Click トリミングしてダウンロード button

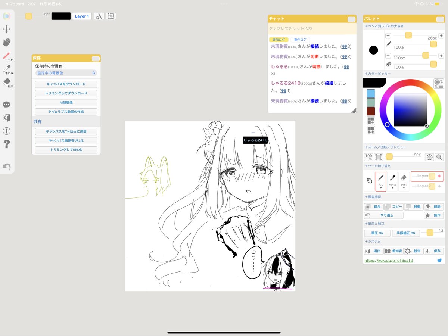point(66,93)
